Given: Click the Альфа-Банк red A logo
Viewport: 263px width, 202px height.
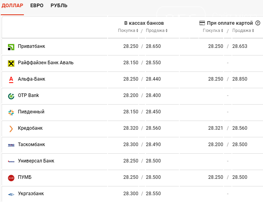Looking at the screenshot, I should coord(11,80).
